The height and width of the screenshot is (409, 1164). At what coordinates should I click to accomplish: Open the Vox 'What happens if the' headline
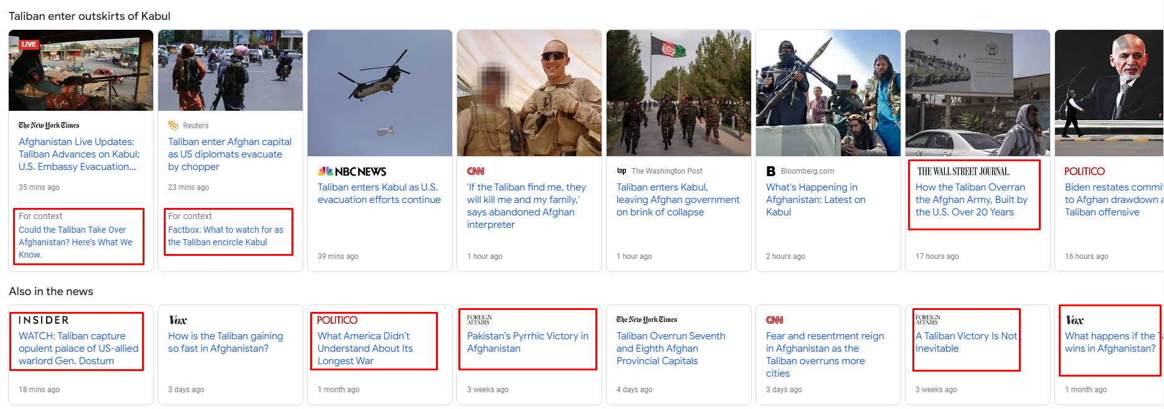pos(1114,342)
